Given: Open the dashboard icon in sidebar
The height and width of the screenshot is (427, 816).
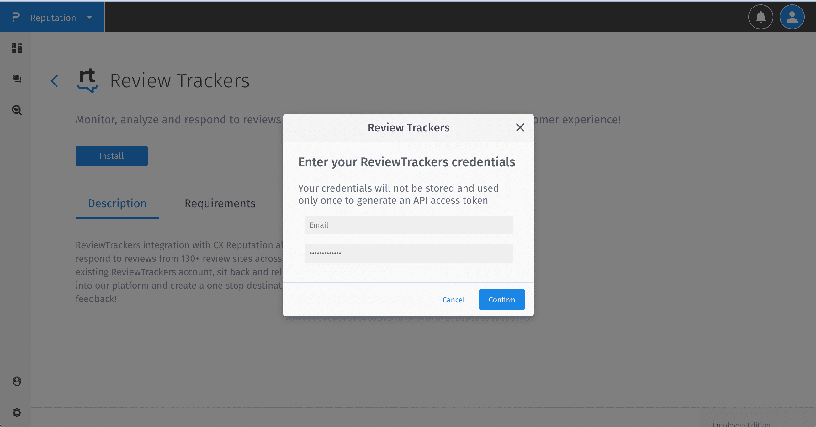Looking at the screenshot, I should (x=17, y=48).
